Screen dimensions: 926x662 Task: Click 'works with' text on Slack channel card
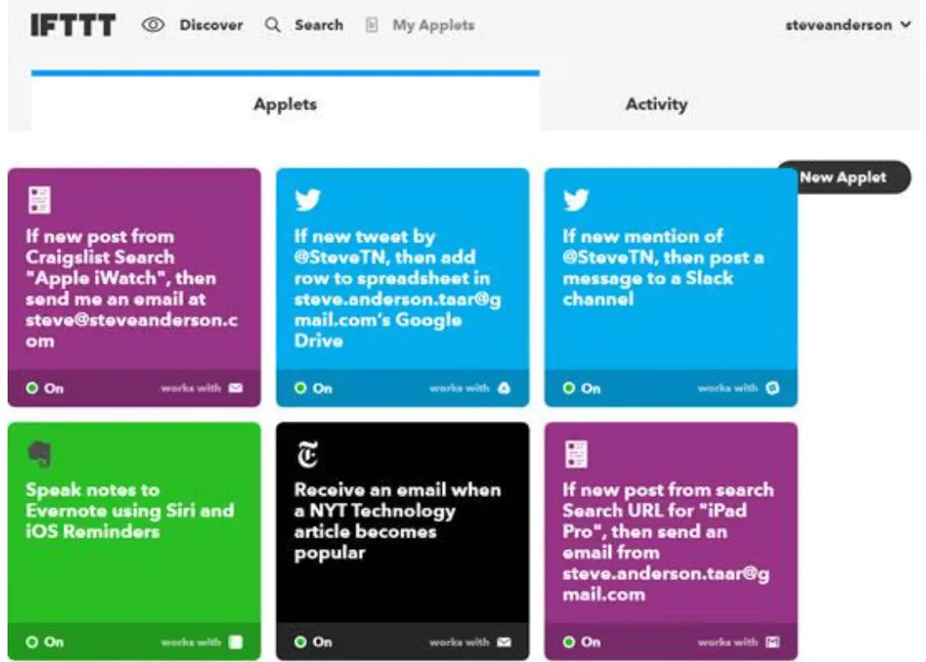[728, 388]
